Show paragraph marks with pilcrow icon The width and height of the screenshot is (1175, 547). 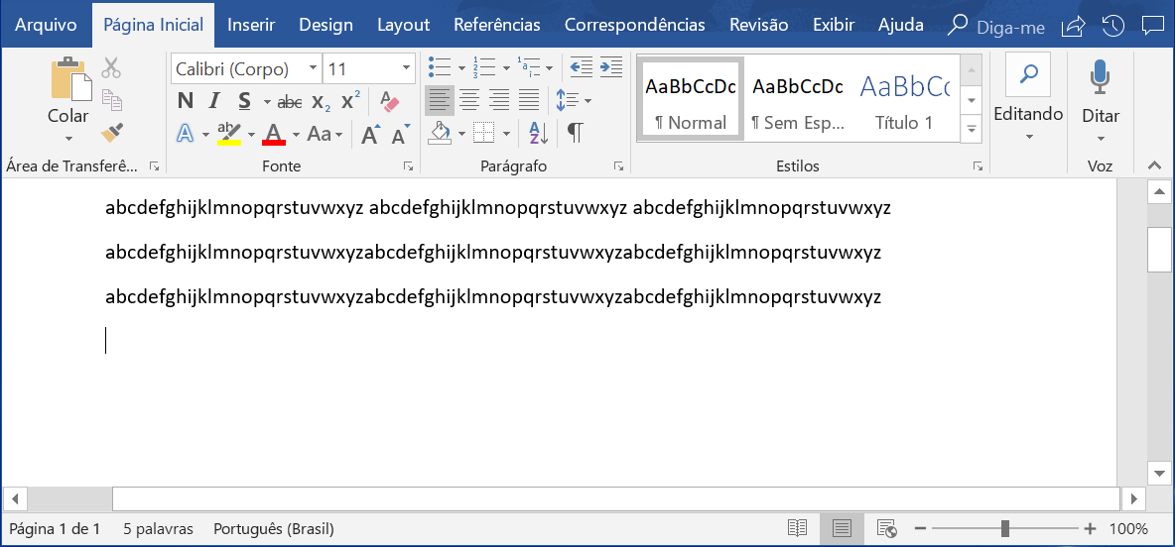[575, 133]
